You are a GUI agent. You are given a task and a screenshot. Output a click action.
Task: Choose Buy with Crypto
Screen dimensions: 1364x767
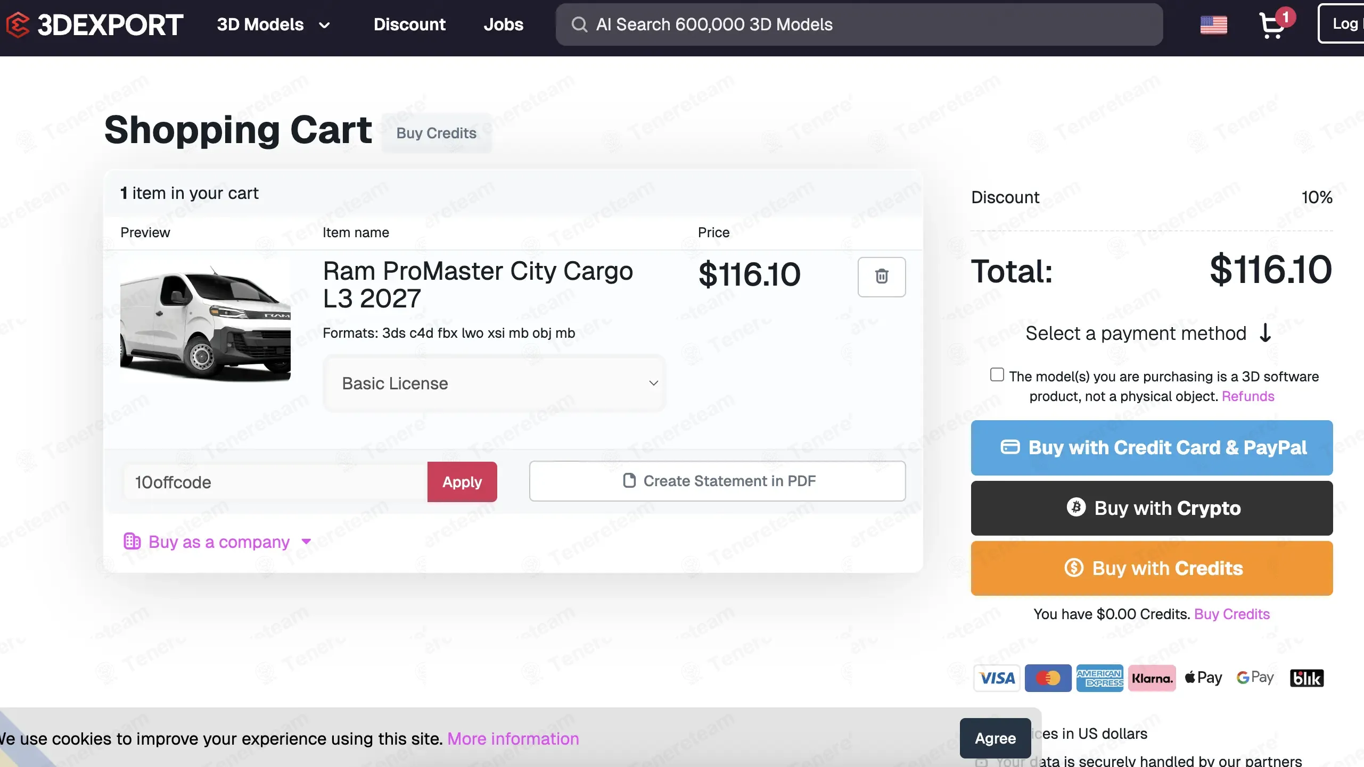tap(1152, 508)
